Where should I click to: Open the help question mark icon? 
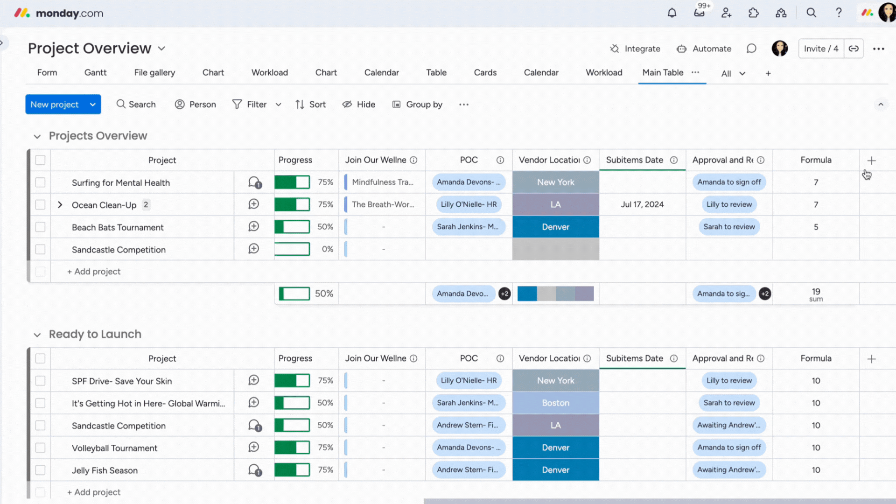[x=839, y=13]
